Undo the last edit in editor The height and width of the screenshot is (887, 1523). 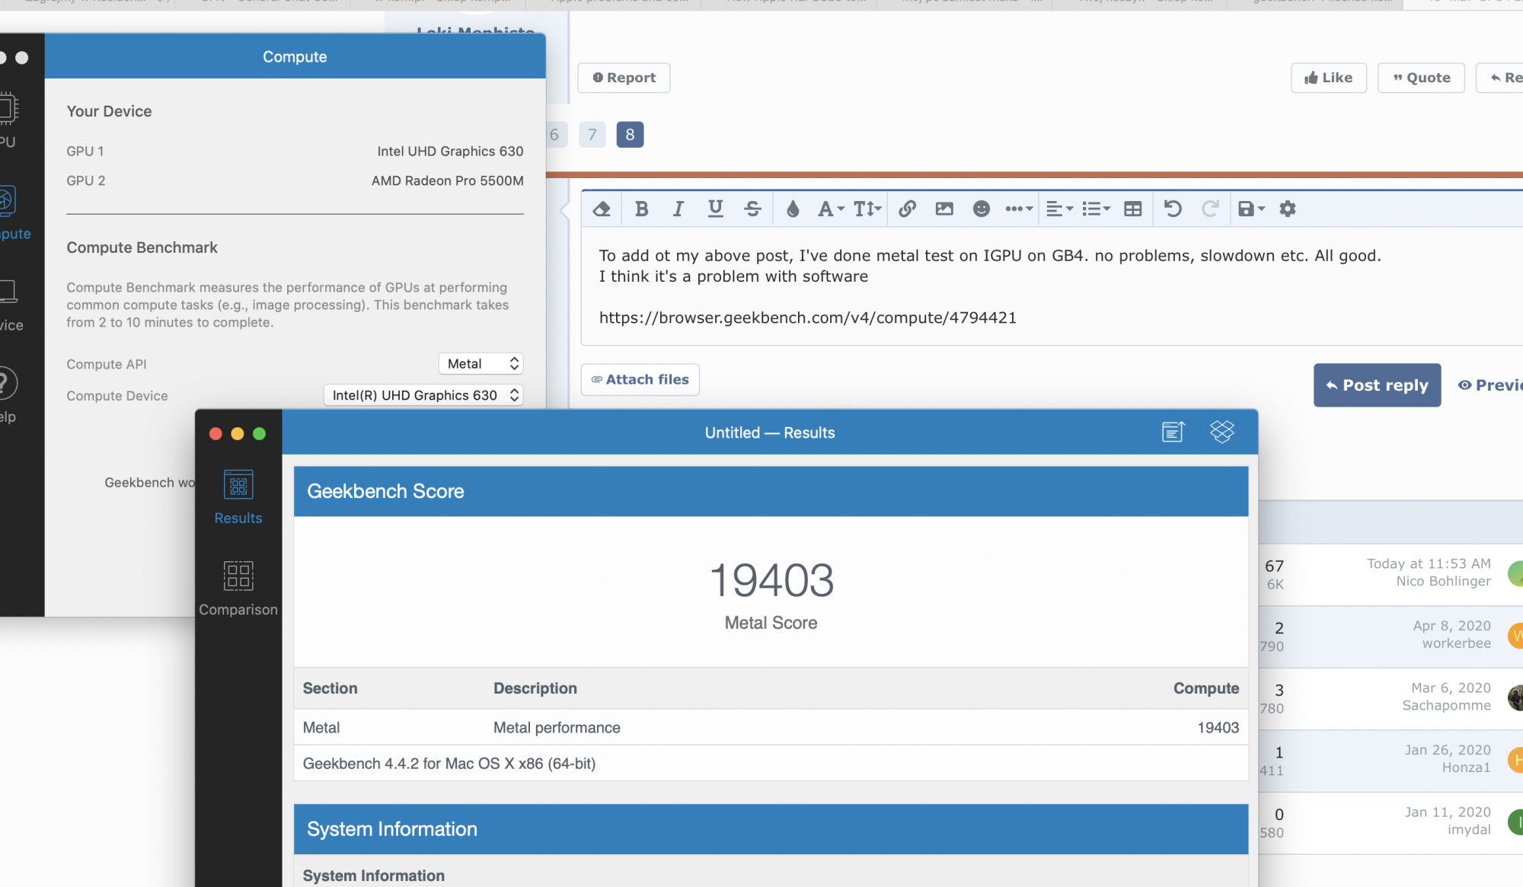point(1173,209)
